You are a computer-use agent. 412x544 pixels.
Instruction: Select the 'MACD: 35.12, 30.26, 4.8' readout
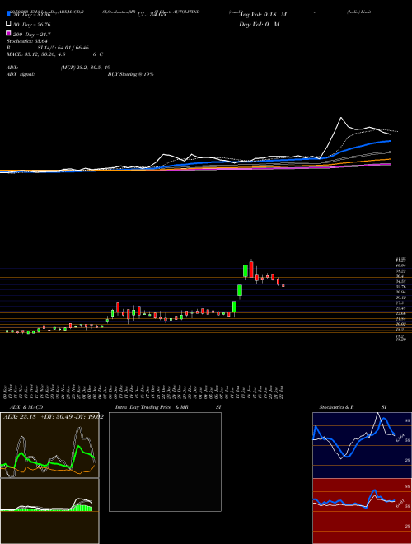[x=36, y=54]
